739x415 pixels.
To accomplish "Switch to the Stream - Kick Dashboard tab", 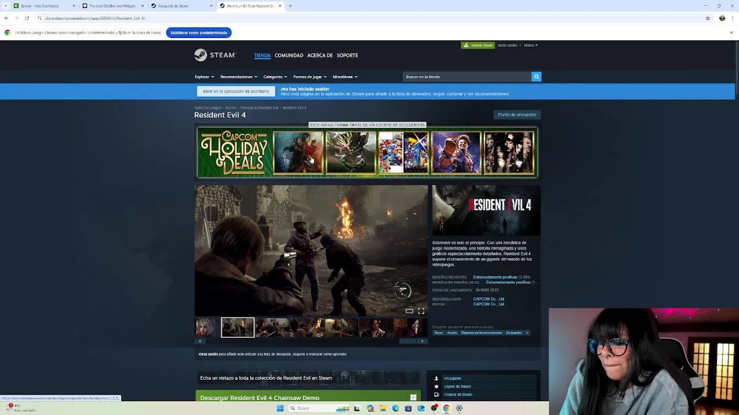I will 44,6.
